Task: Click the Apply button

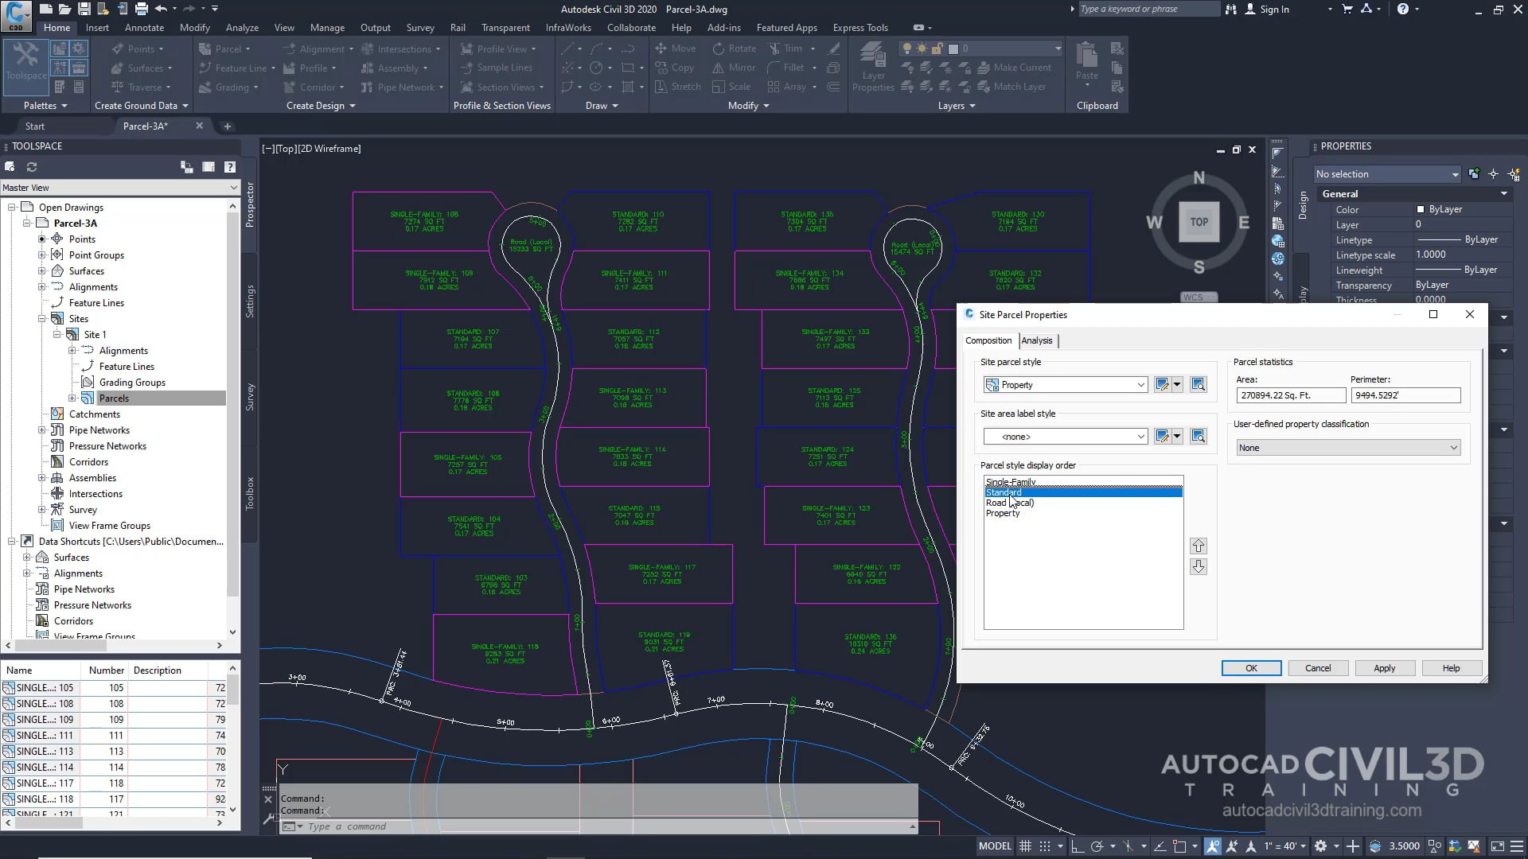Action: point(1384,668)
